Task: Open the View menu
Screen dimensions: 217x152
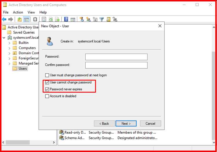Action: coord(31,12)
